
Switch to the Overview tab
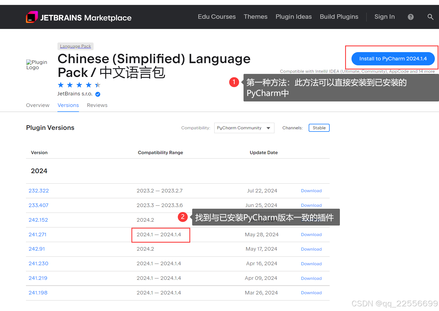(38, 105)
